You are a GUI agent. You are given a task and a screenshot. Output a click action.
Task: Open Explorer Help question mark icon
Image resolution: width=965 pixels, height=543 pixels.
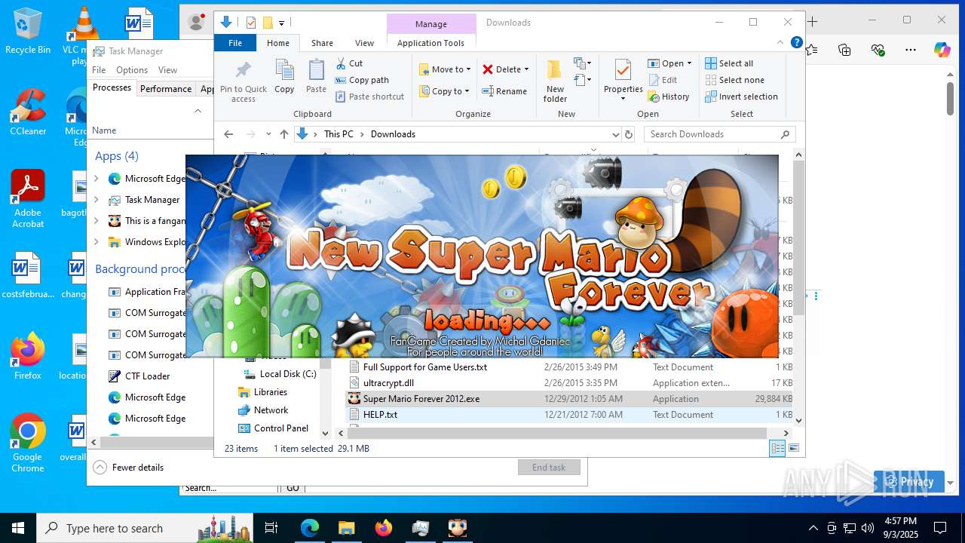pyautogui.click(x=796, y=43)
